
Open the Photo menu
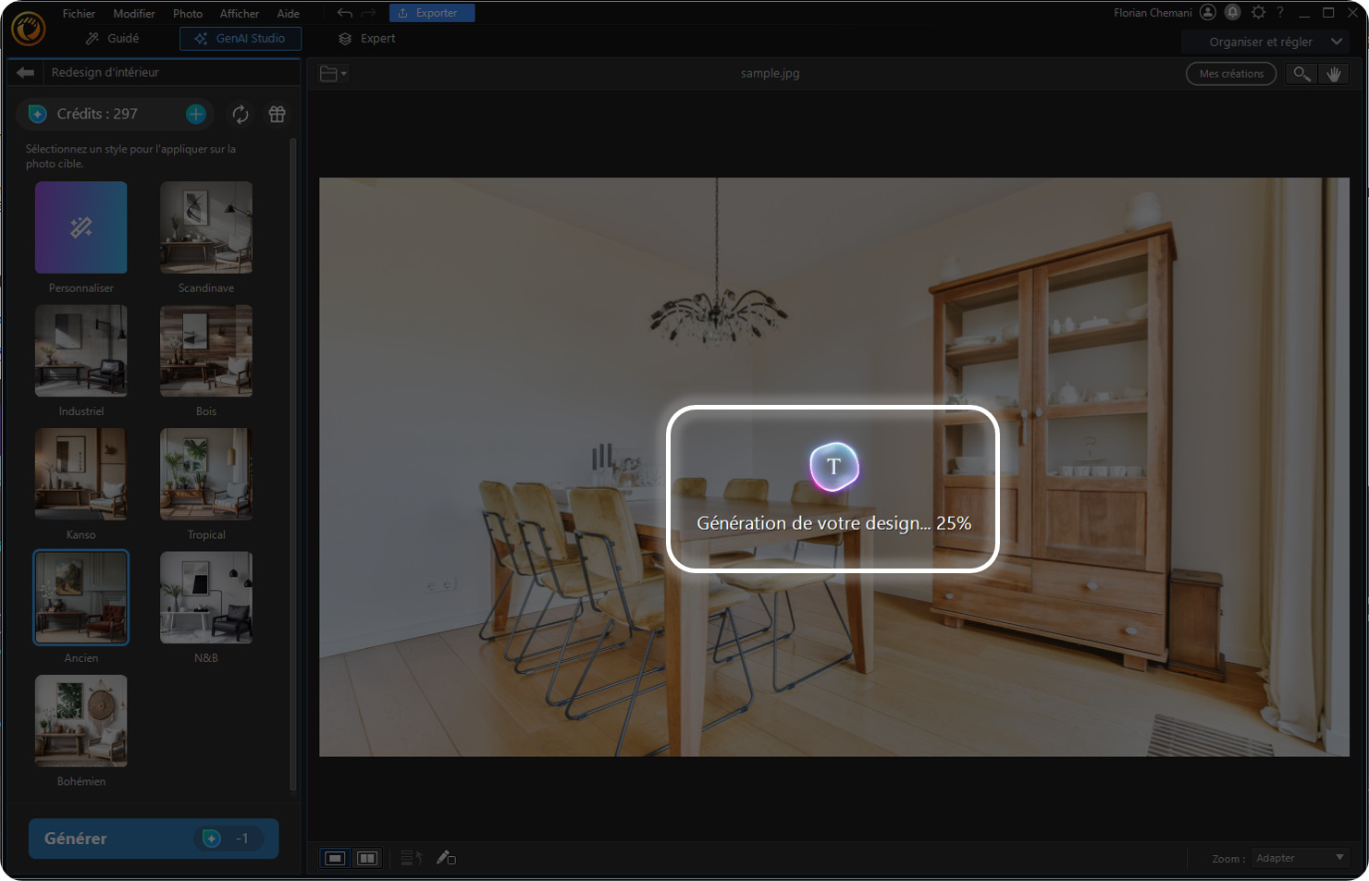187,13
